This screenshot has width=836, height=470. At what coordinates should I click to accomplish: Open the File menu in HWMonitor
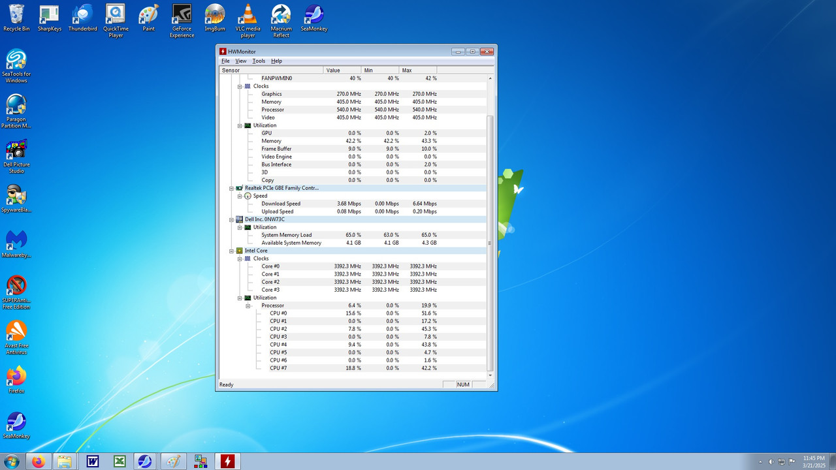coord(225,61)
